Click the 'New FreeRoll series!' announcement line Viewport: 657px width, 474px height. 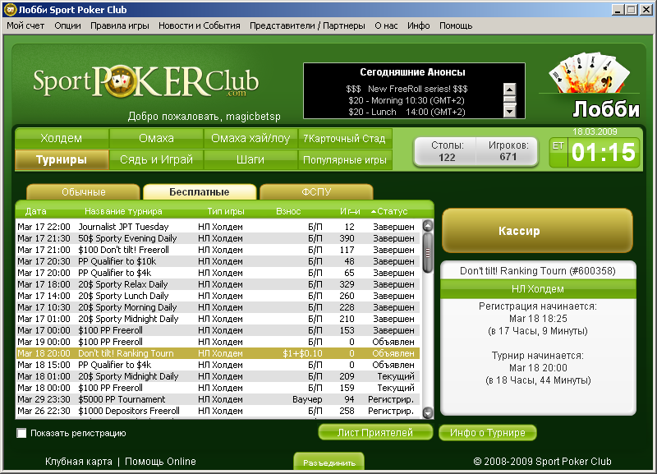click(407, 89)
